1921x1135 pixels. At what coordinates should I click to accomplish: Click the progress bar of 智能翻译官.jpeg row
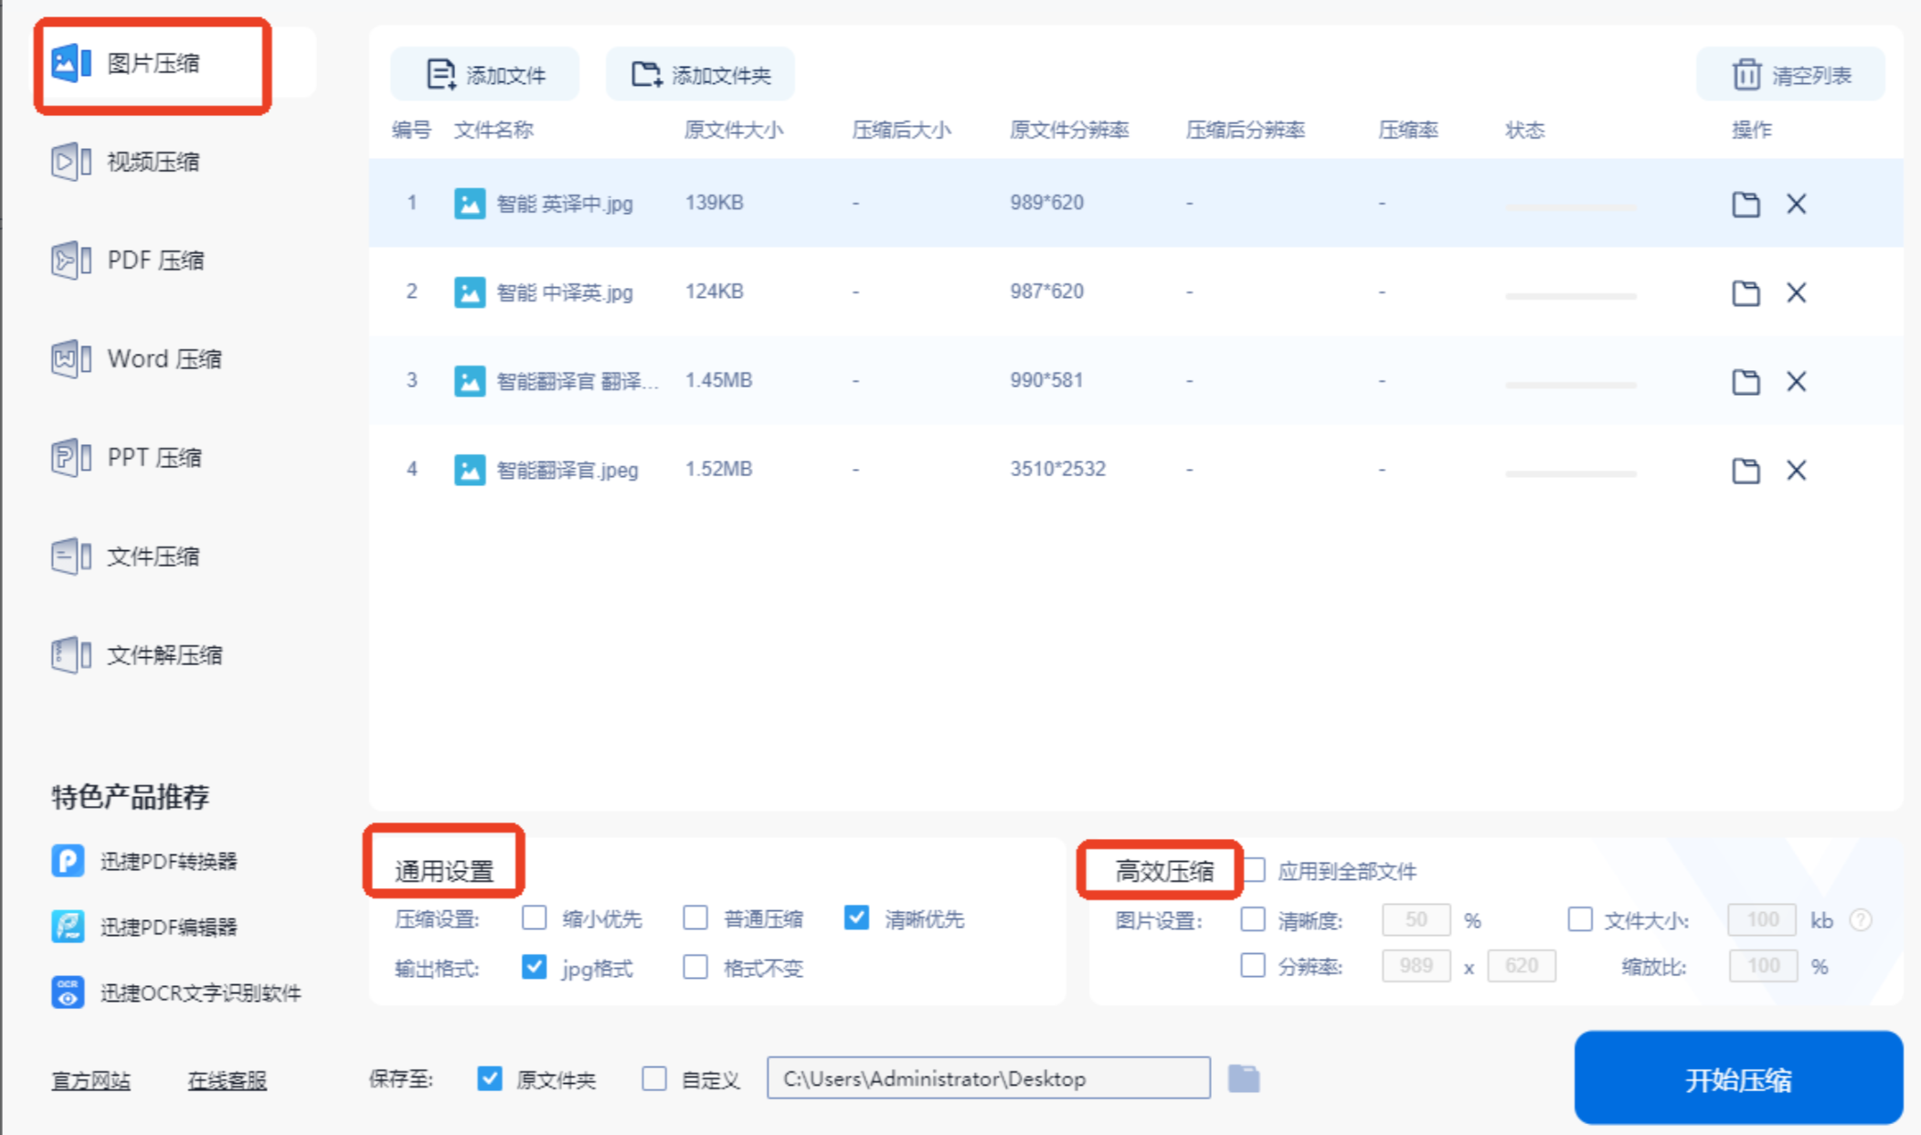point(1571,473)
